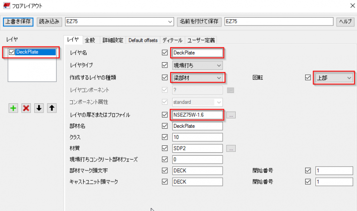Close the フロアレイアウト dialog

[x=353, y=6]
